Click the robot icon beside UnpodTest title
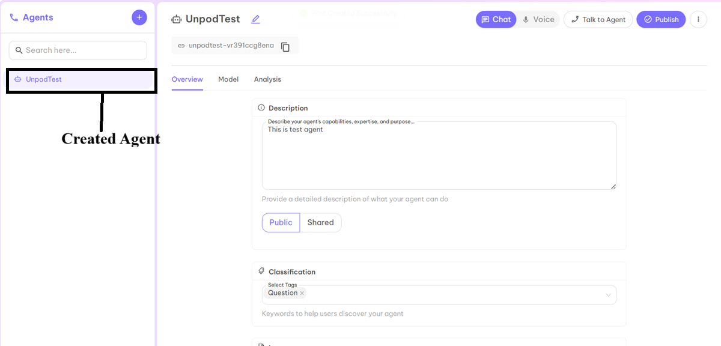 click(176, 19)
